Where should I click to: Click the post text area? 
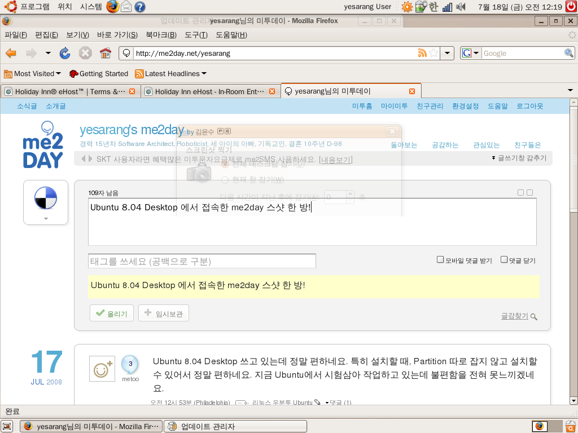tap(312, 222)
